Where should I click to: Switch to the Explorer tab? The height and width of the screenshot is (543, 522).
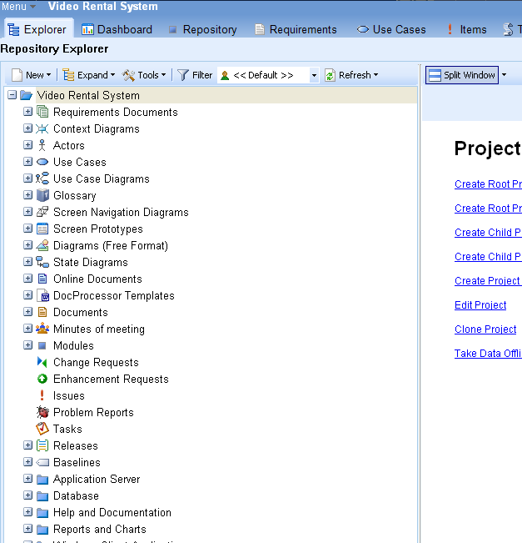tap(37, 29)
